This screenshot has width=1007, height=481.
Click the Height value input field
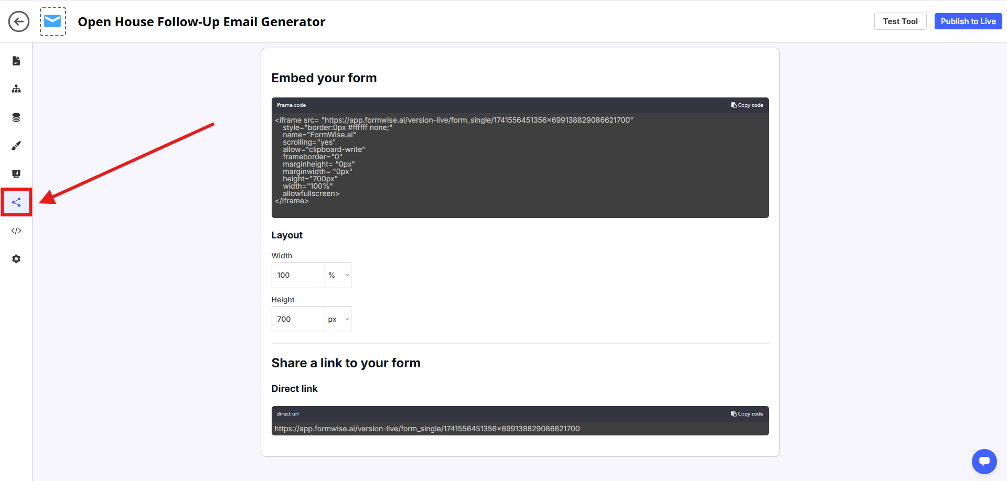click(x=298, y=319)
